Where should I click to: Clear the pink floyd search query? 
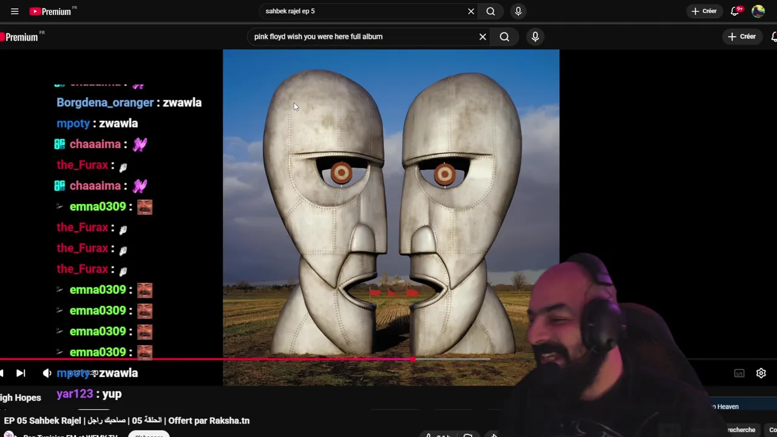click(483, 36)
